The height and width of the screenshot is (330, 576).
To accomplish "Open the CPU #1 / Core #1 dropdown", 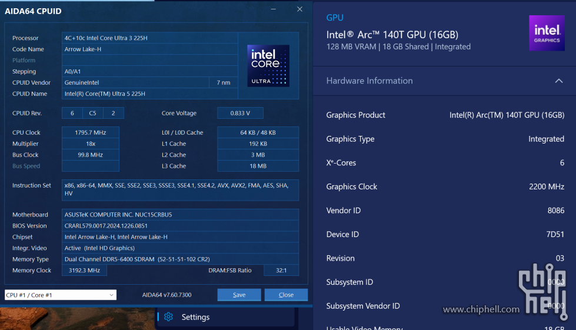I will 61,295.
